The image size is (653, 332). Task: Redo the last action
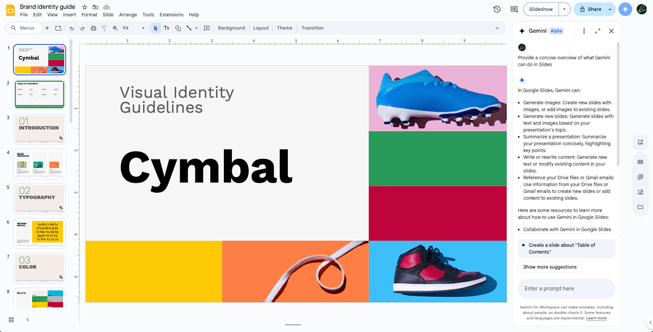[x=82, y=28]
